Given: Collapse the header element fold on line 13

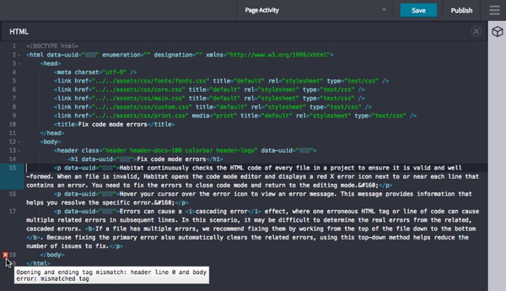Looking at the screenshot, I should [x=20, y=150].
